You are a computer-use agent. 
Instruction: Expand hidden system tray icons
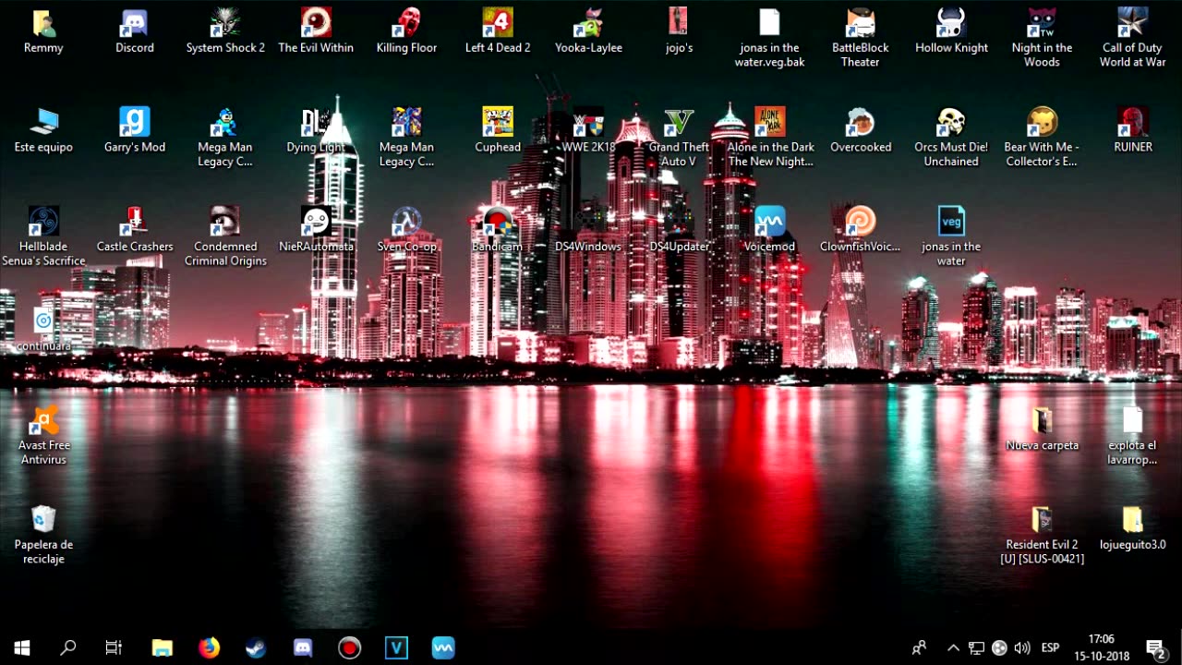point(953,647)
